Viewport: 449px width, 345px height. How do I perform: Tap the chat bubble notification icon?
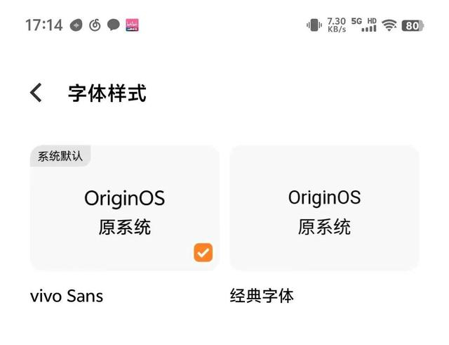114,25
